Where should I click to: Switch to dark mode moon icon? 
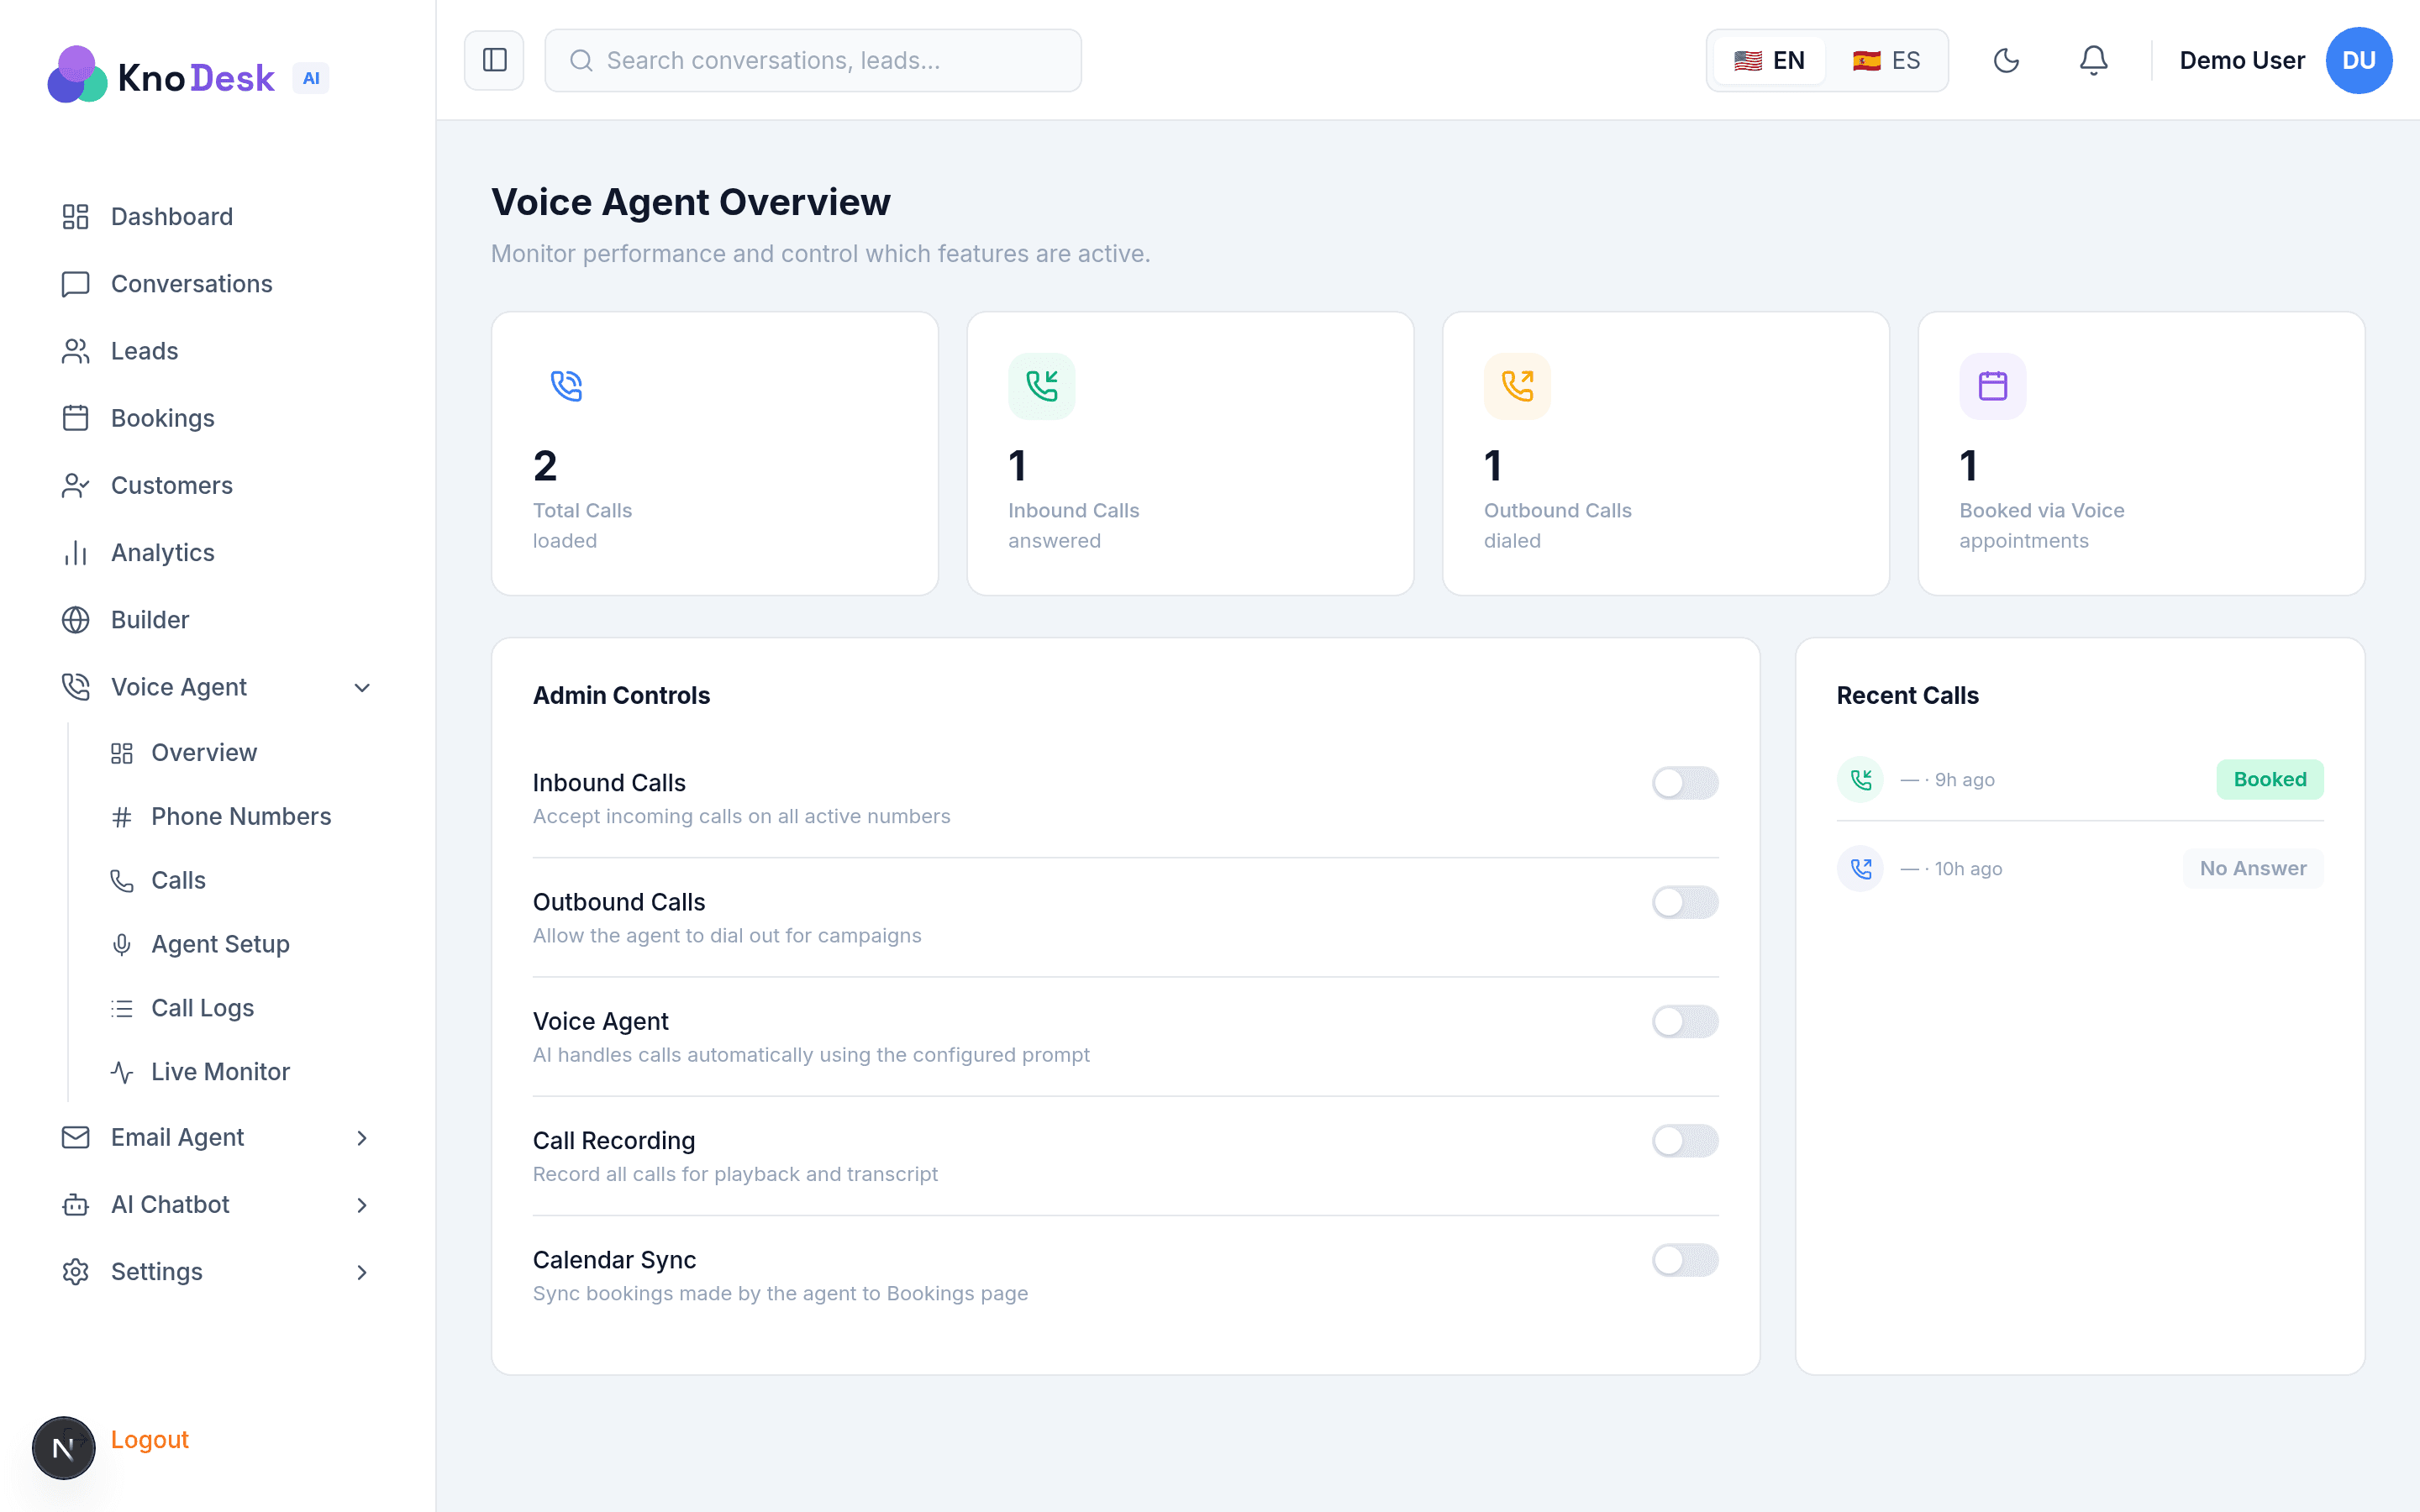pos(2006,60)
